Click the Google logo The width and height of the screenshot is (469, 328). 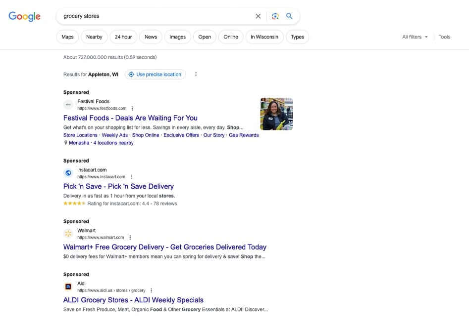(x=24, y=16)
